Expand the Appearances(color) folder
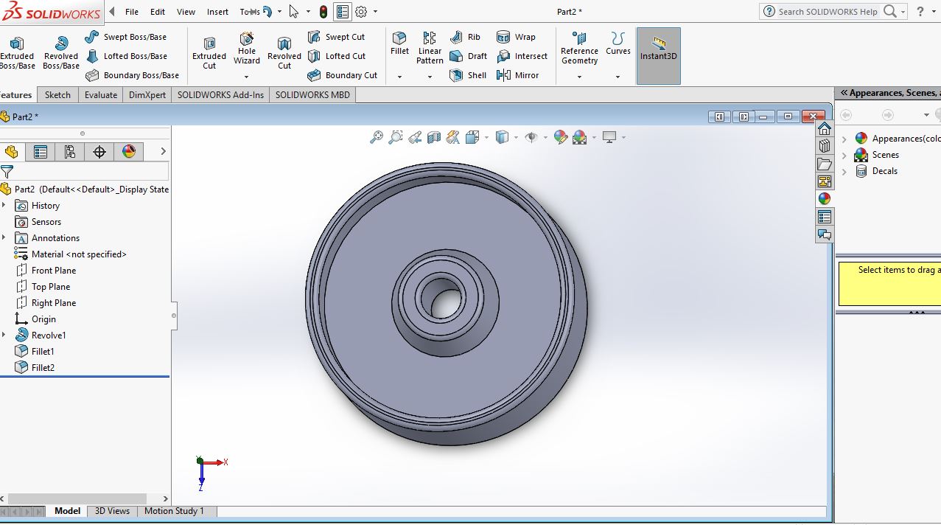Screen dimensions: 941x525 coord(844,139)
